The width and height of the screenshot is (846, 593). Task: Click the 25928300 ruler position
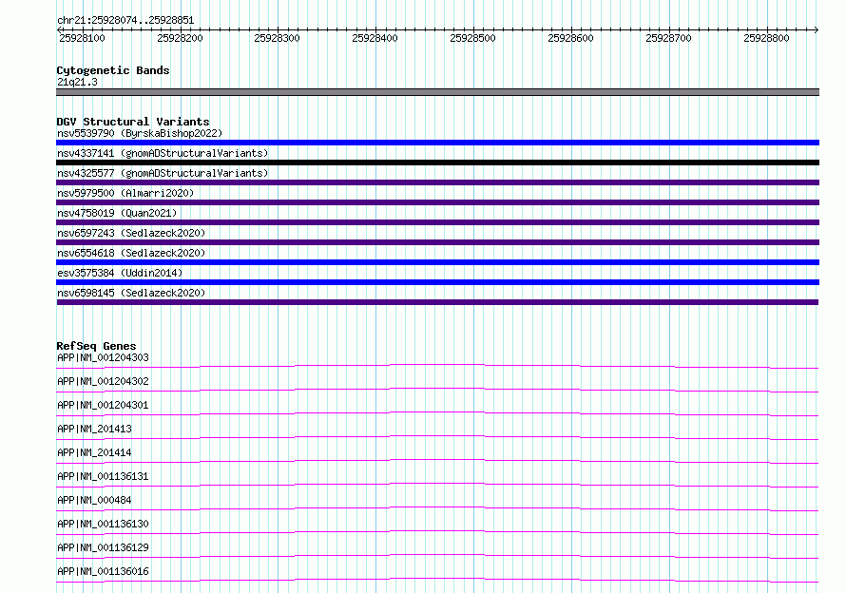point(277,38)
